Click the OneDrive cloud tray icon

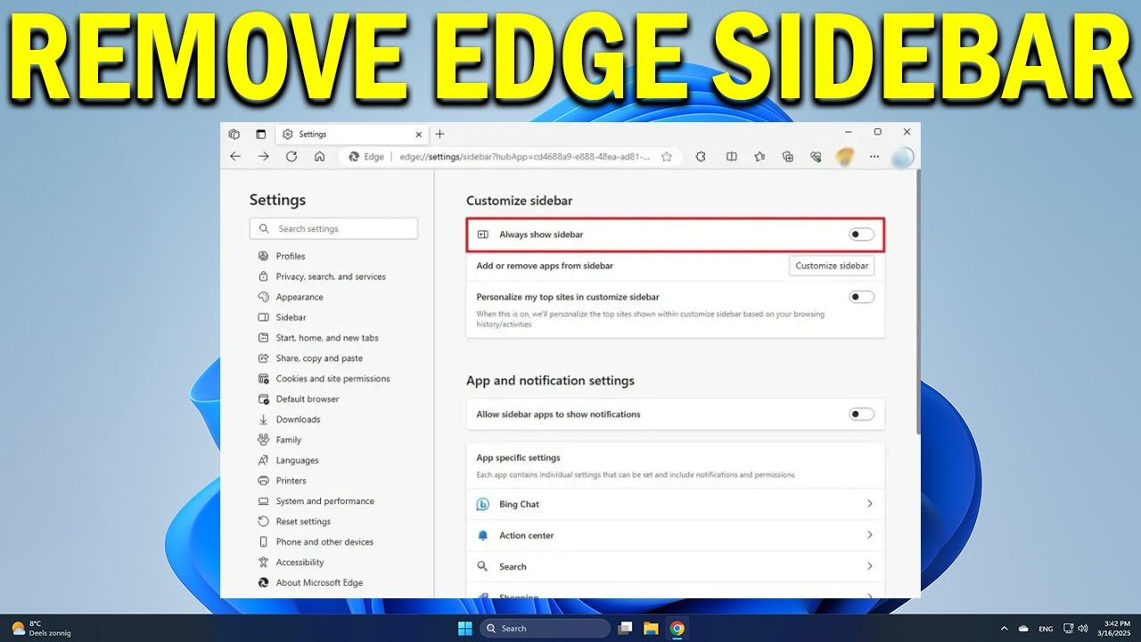[1024, 629]
